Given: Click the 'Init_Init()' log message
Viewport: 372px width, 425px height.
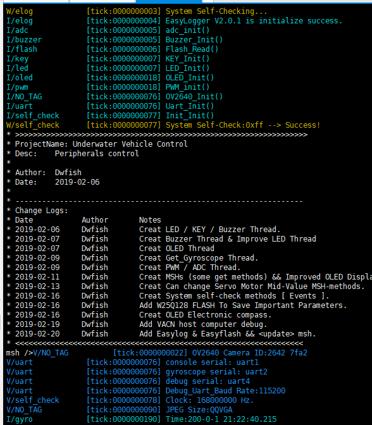Looking at the screenshot, I should point(190,116).
